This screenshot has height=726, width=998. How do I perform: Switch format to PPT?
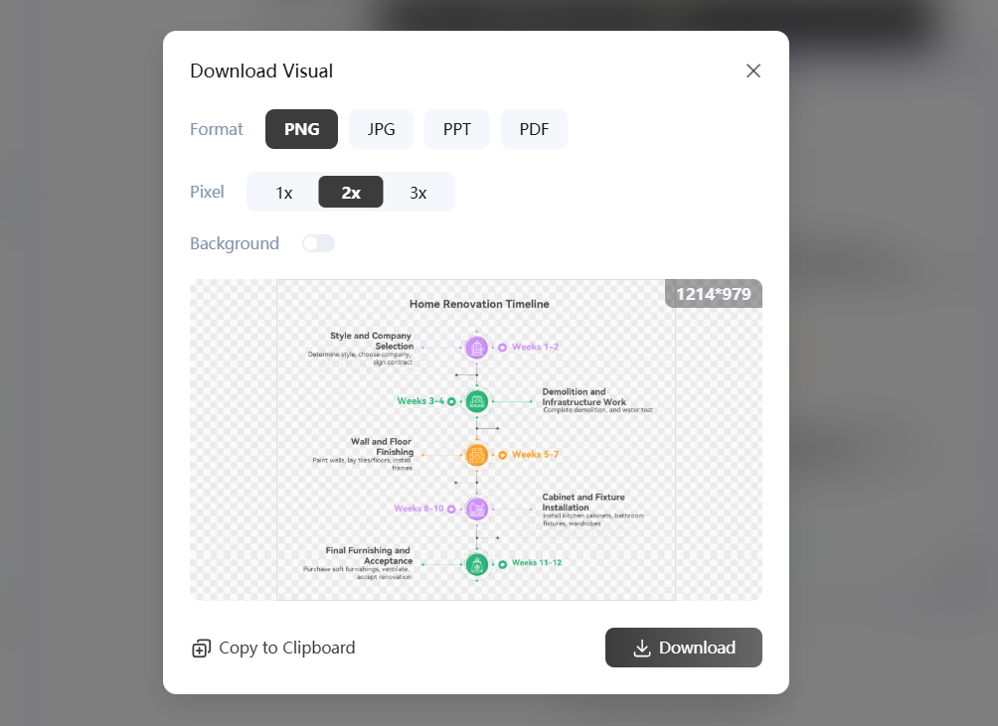(457, 129)
